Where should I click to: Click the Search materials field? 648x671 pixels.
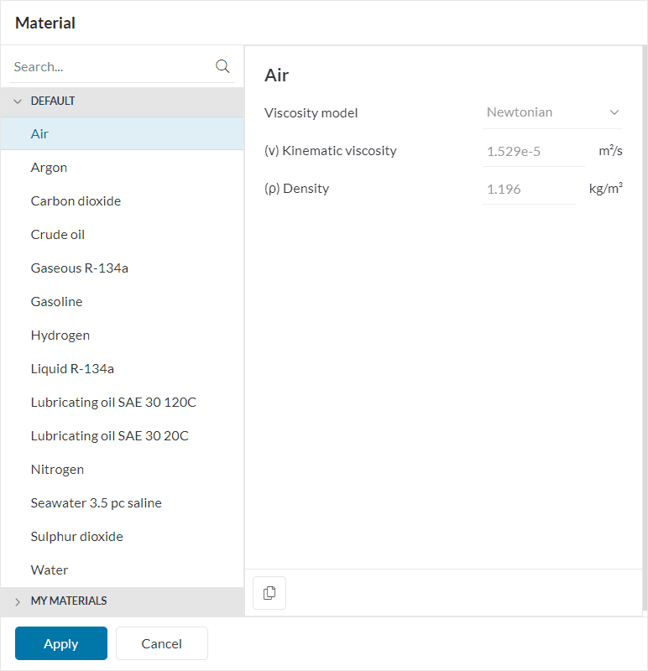tap(109, 66)
